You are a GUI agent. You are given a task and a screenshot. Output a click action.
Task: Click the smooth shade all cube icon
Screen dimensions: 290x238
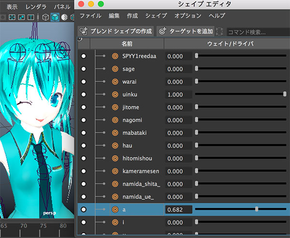coord(55,17)
